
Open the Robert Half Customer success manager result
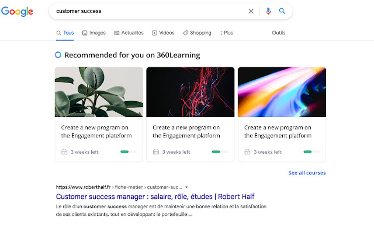(x=155, y=197)
